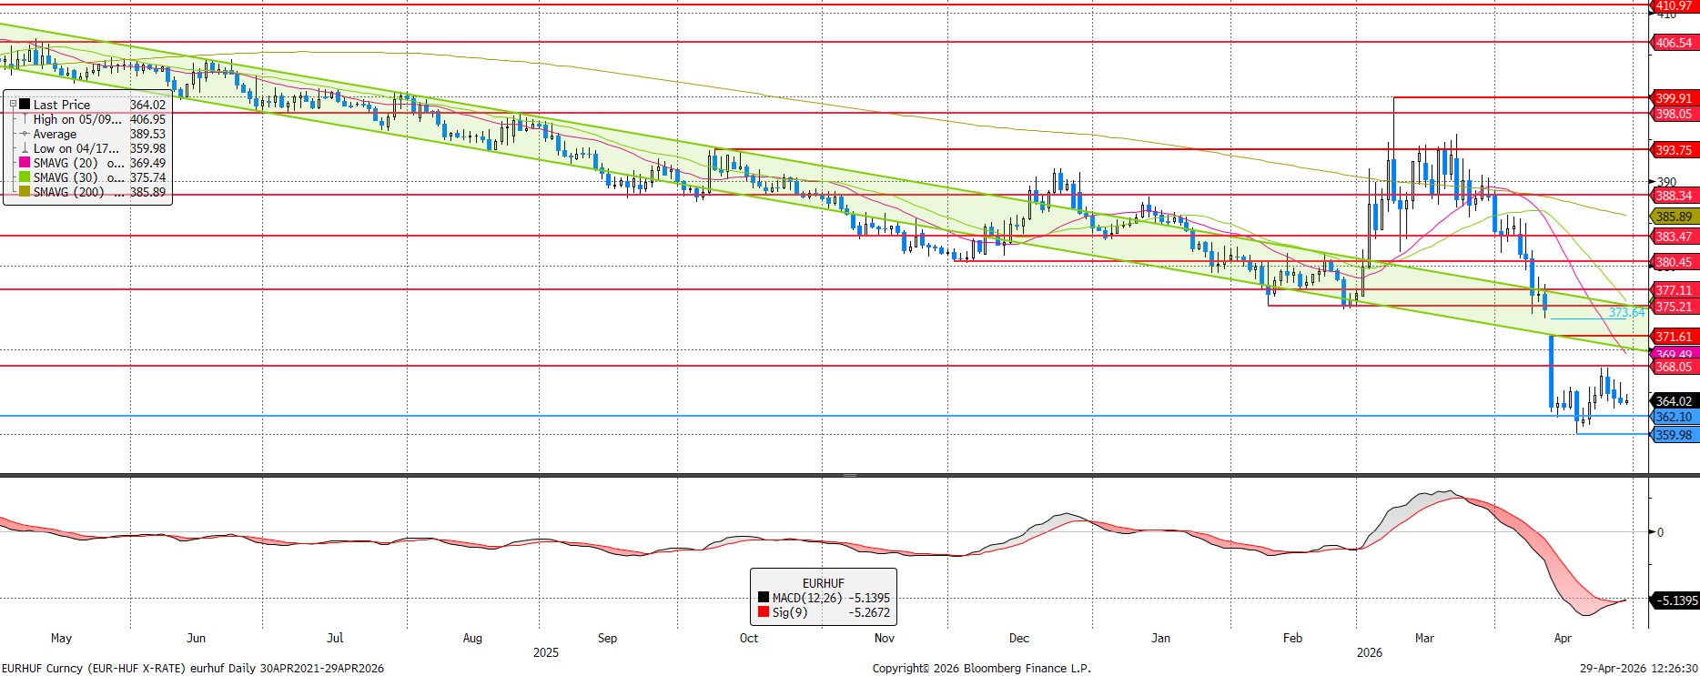1700x676 pixels.
Task: Click the EURHUF title in MACD legend
Action: (x=823, y=583)
